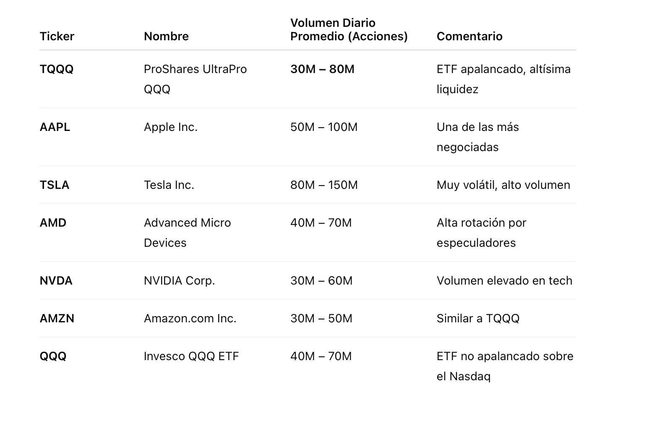Click the AAPL ticker cell
The width and height of the screenshot is (657, 434).
coord(55,127)
